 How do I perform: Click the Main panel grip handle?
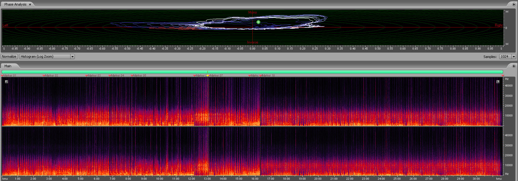pos(2,66)
